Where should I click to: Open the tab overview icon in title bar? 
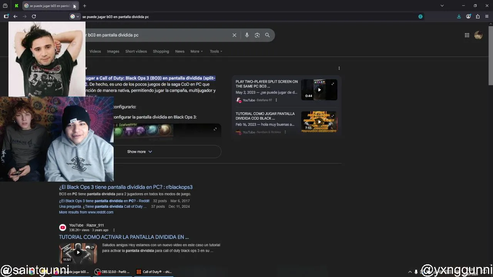pyautogui.click(x=5, y=6)
